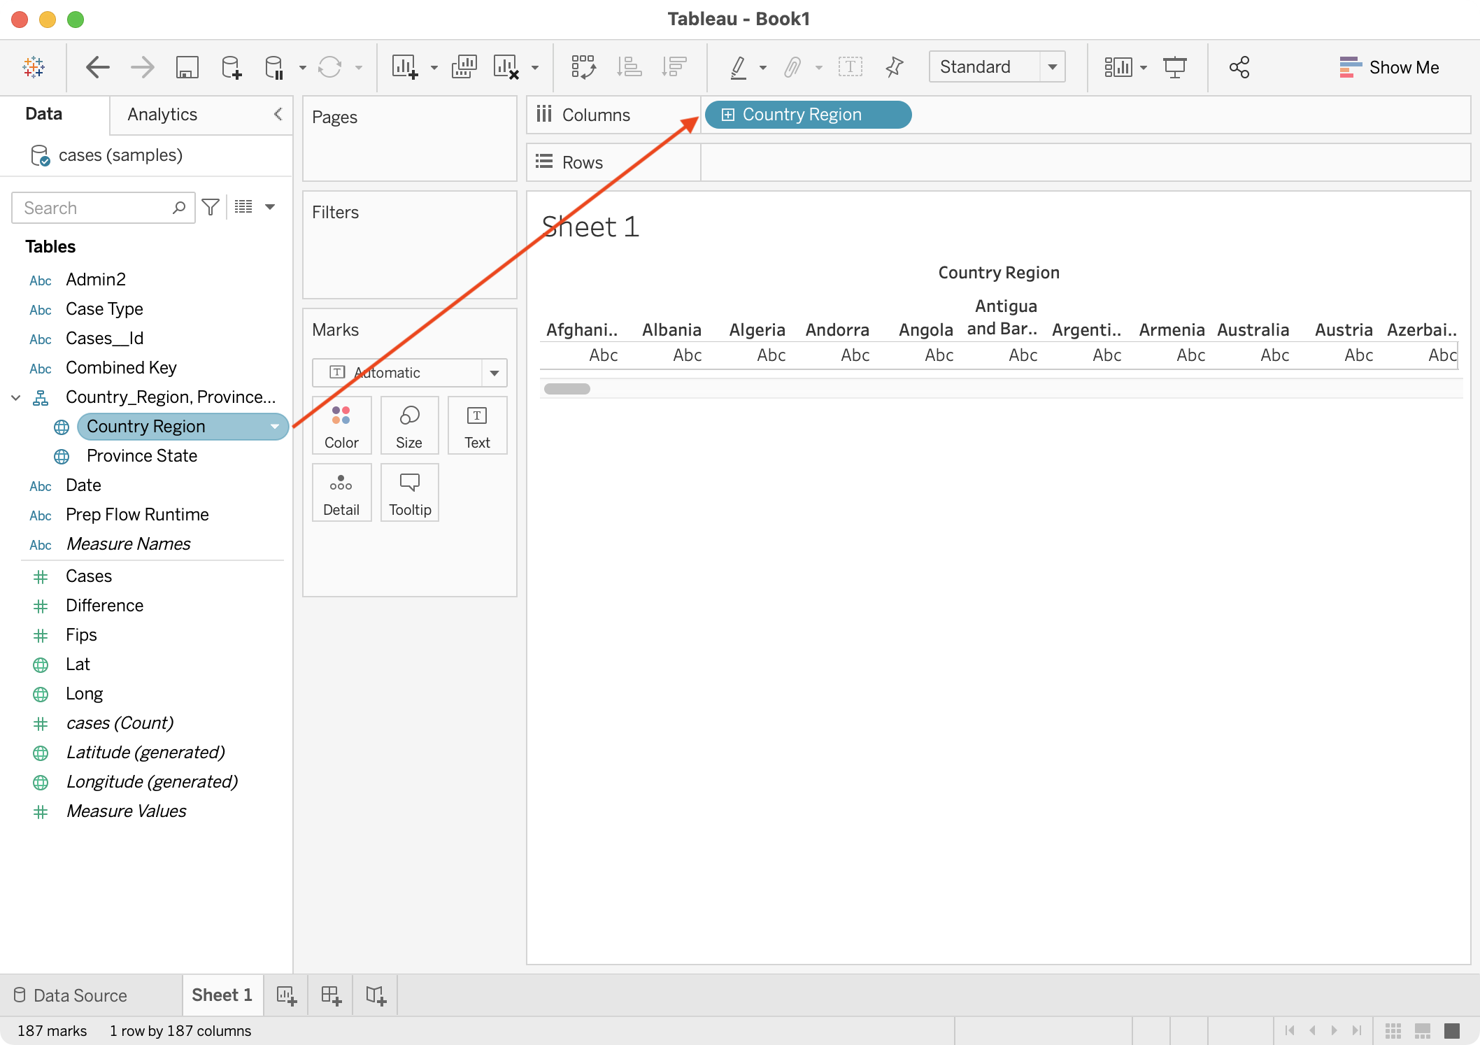Switch to filmstrip view in status bar
This screenshot has width=1480, height=1045.
point(1422,1030)
